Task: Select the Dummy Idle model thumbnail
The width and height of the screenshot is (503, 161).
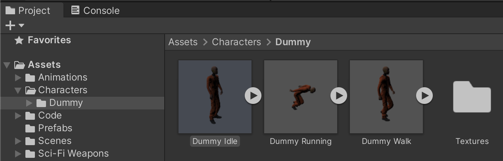Action: click(x=215, y=96)
